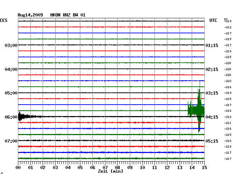
Task: Click minute tick label 06
Action: (92, 168)
